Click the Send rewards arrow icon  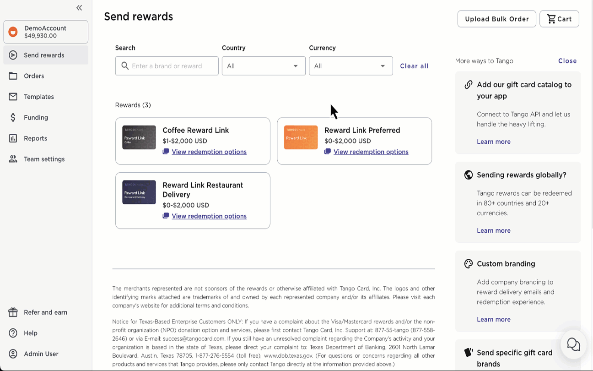(x=13, y=55)
